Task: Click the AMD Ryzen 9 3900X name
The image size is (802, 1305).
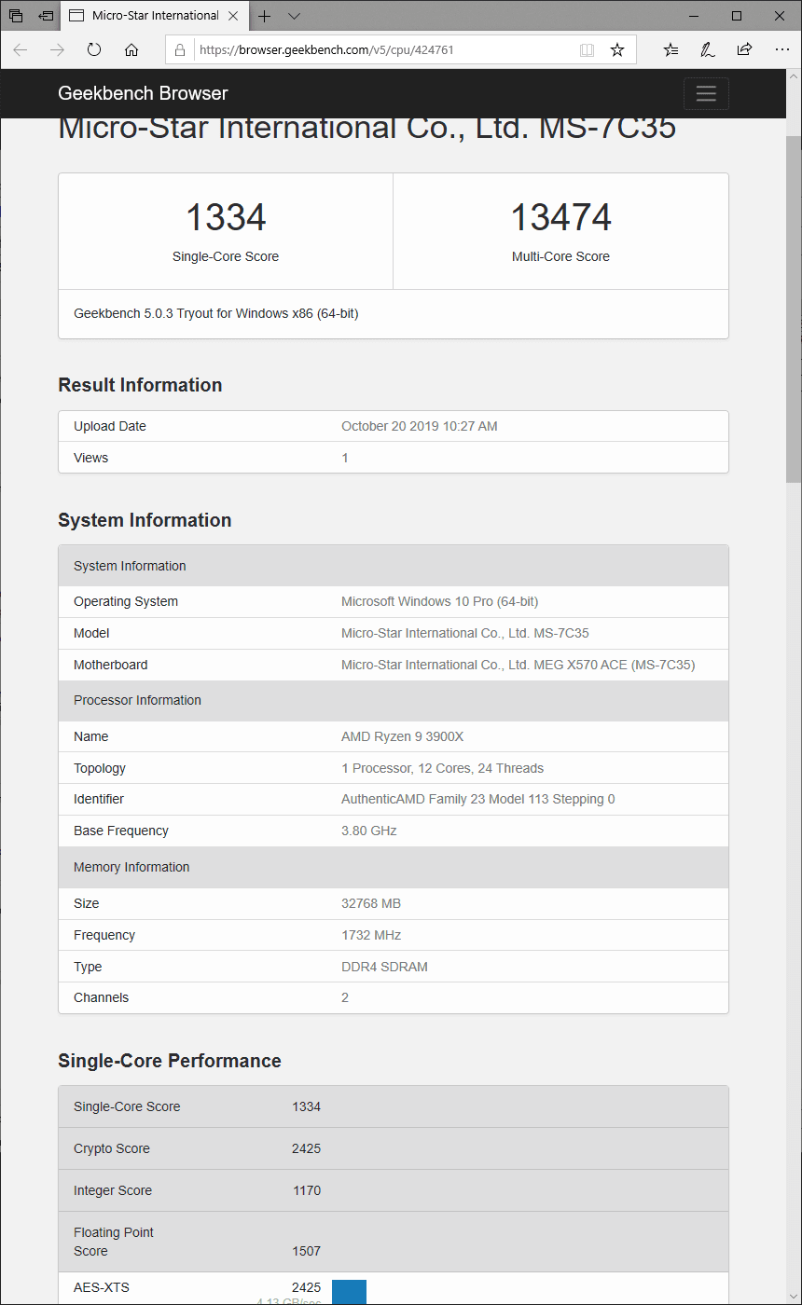Action: click(x=402, y=736)
